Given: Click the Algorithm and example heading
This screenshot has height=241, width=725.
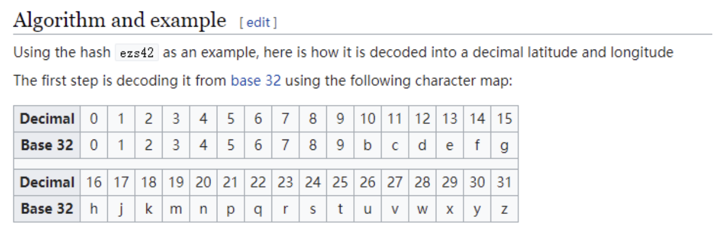Looking at the screenshot, I should pos(119,21).
